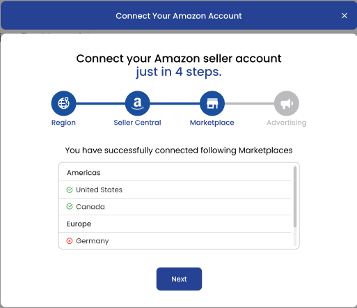The image size is (357, 308).
Task: Click the Region globe step icon
Action: 63,103
